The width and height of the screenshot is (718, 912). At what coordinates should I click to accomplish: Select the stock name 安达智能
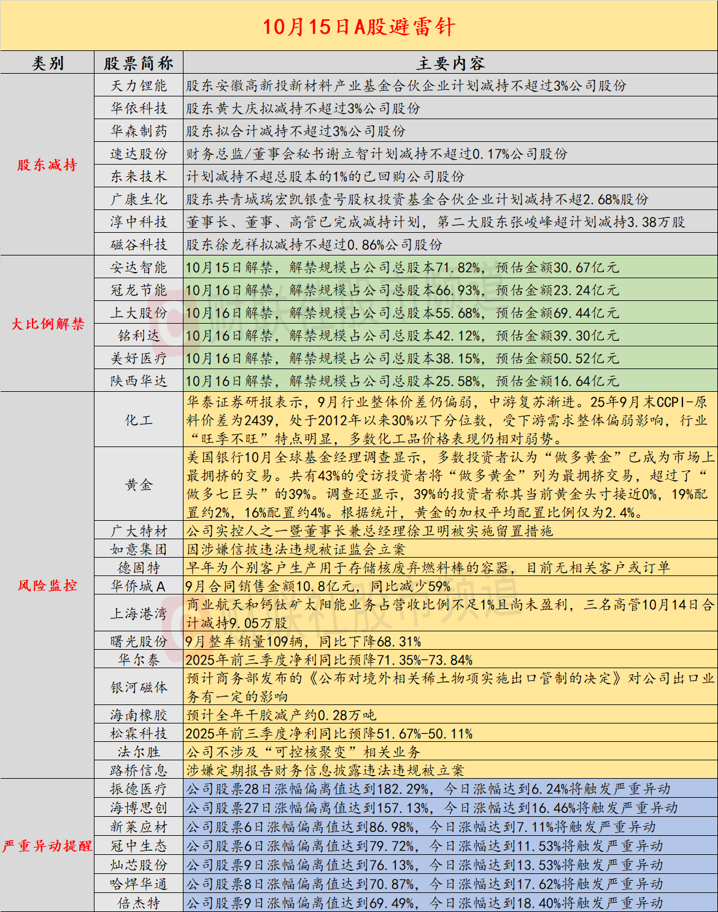(139, 267)
